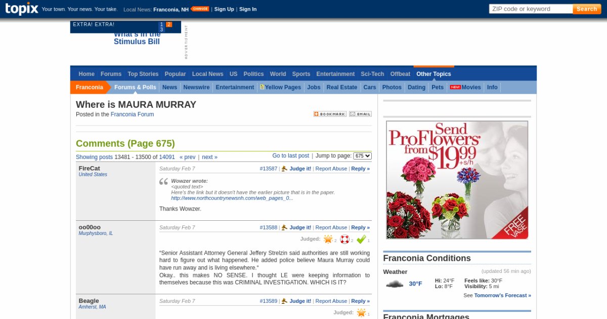Screen dimensions: 607x319
Task: Click Amherst, MA under Beagle
Action: coord(92,307)
